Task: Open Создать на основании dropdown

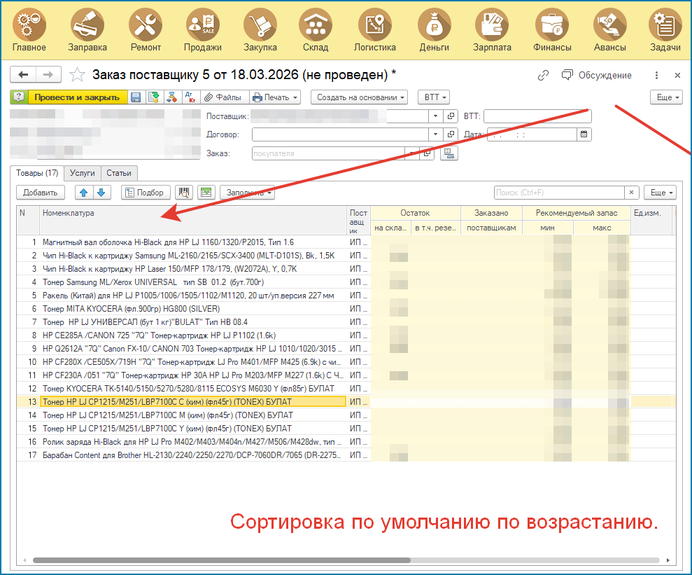Action: tap(359, 97)
